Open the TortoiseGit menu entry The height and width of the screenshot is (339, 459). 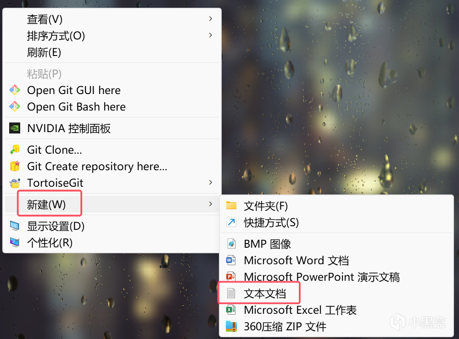click(x=112, y=183)
